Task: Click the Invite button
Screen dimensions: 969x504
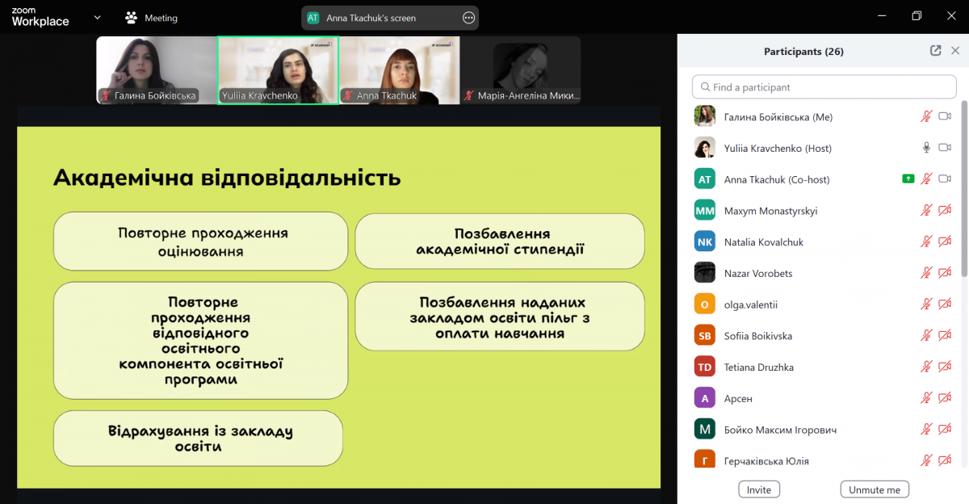Action: 758,489
